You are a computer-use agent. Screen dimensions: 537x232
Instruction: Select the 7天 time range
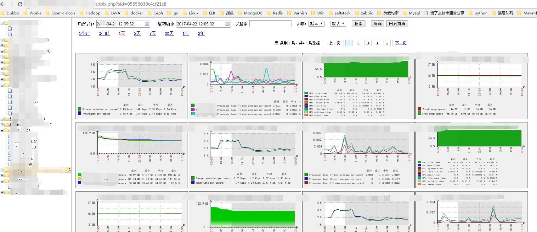(153, 33)
